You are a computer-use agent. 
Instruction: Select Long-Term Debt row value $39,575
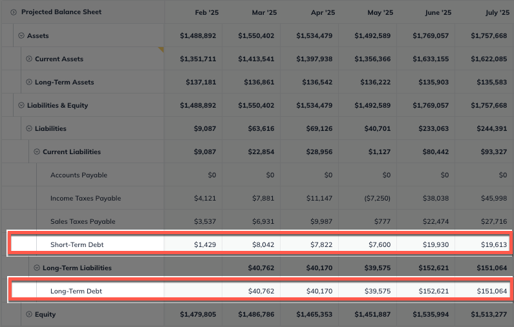tap(378, 291)
